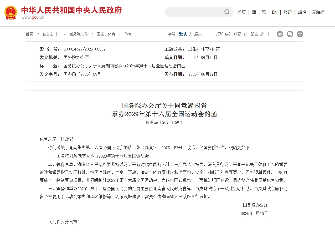Click the 登录 login link
The image size is (335, 242).
click(287, 12)
